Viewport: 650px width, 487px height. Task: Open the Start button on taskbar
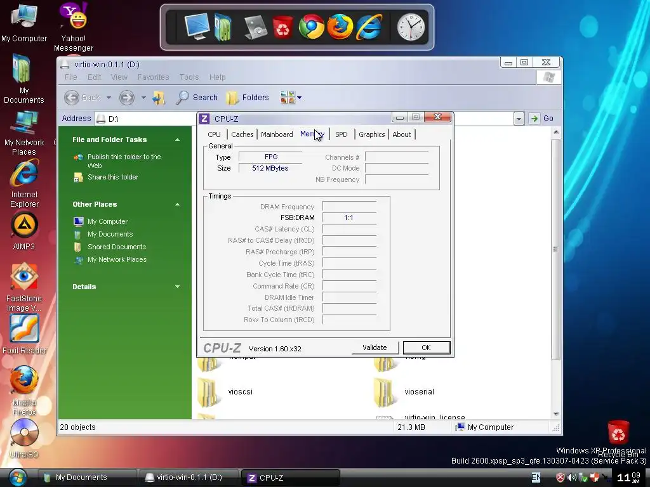[x=17, y=477]
